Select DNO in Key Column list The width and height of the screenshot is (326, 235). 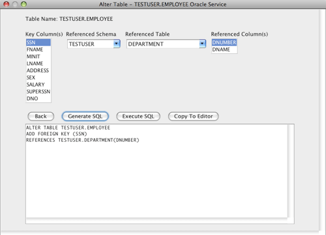coord(38,98)
